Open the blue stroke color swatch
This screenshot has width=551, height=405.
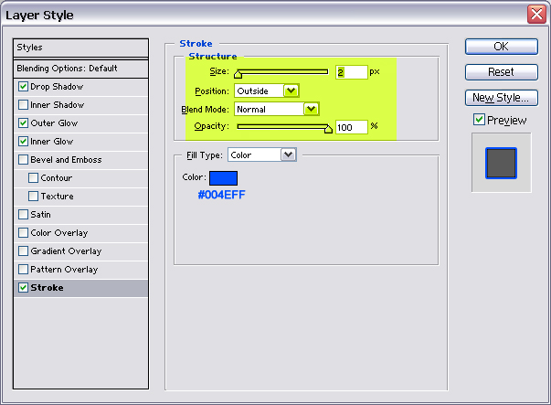(x=223, y=178)
